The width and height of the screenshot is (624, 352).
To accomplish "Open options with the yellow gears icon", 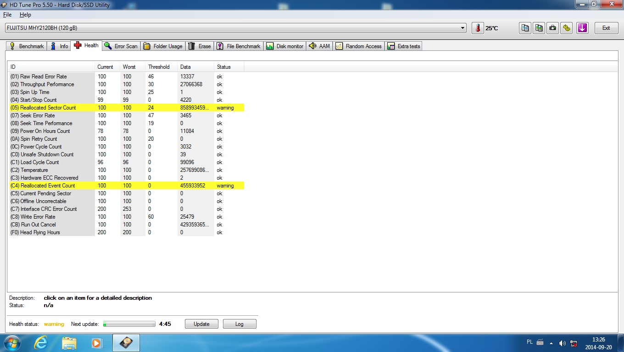I will point(567,28).
